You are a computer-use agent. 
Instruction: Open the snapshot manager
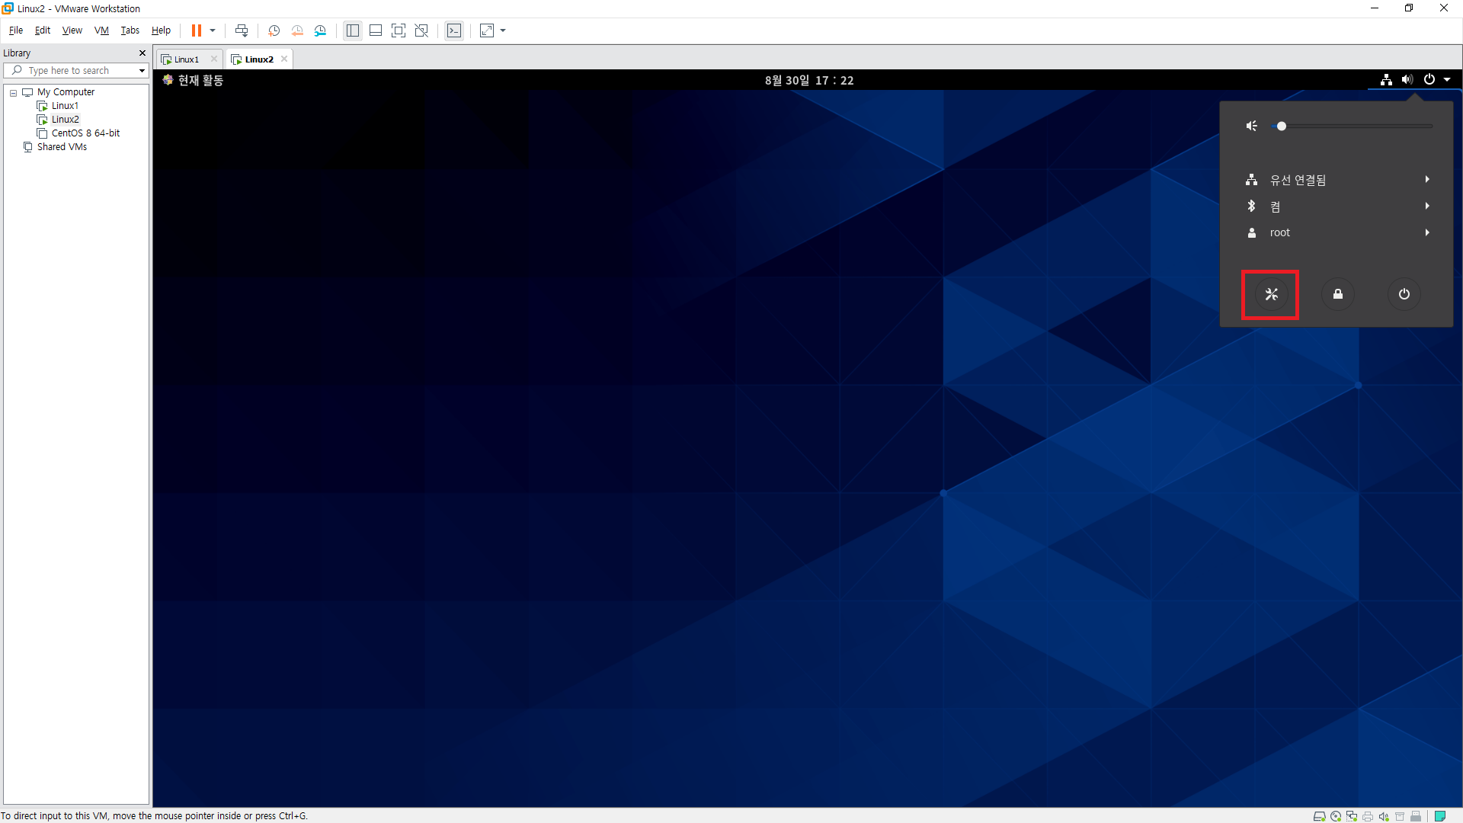[321, 30]
